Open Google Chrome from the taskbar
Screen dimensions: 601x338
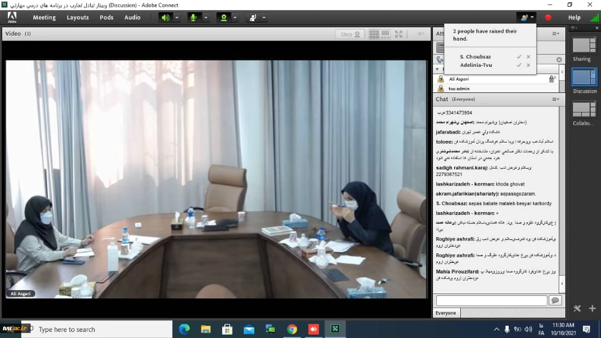[292, 329]
